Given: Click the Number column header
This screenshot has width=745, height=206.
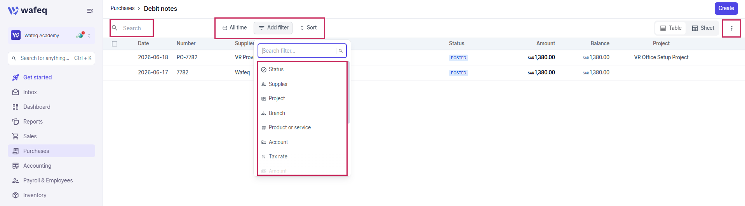Looking at the screenshot, I should (186, 43).
